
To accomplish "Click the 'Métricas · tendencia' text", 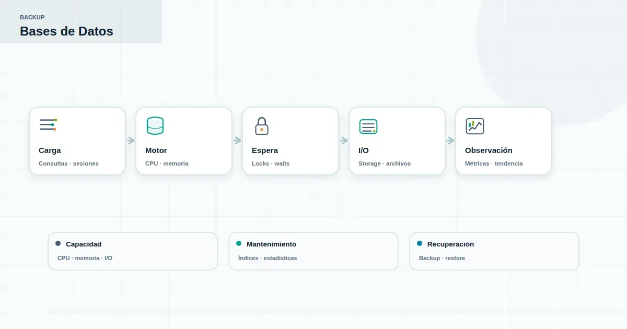I will [x=494, y=163].
